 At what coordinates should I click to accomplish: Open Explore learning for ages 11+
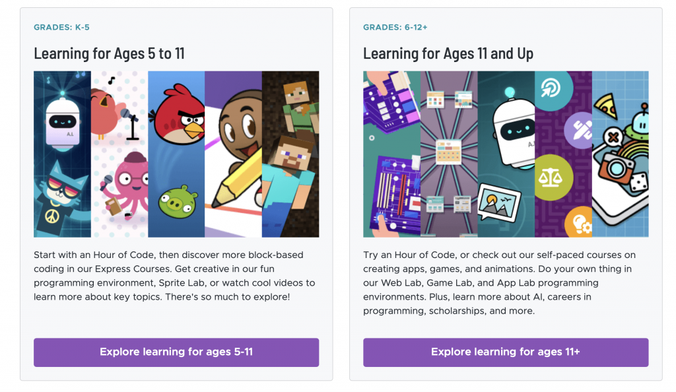click(506, 352)
